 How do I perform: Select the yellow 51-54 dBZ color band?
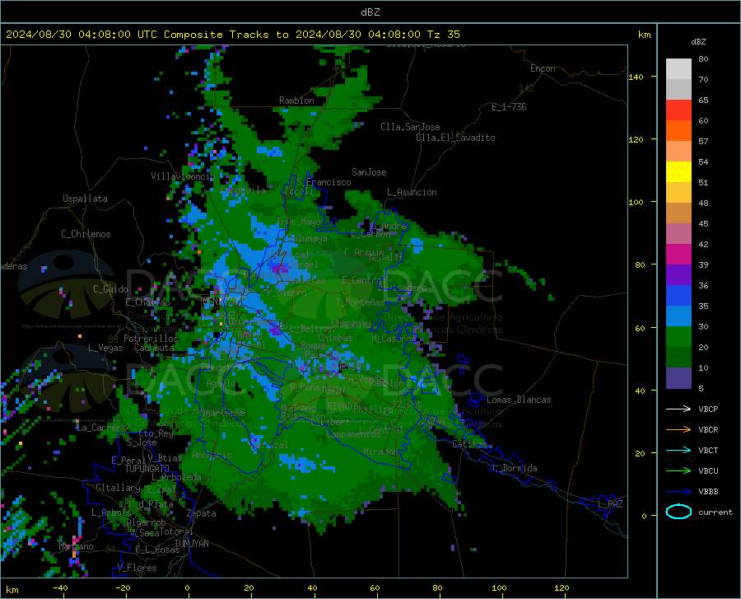[678, 172]
